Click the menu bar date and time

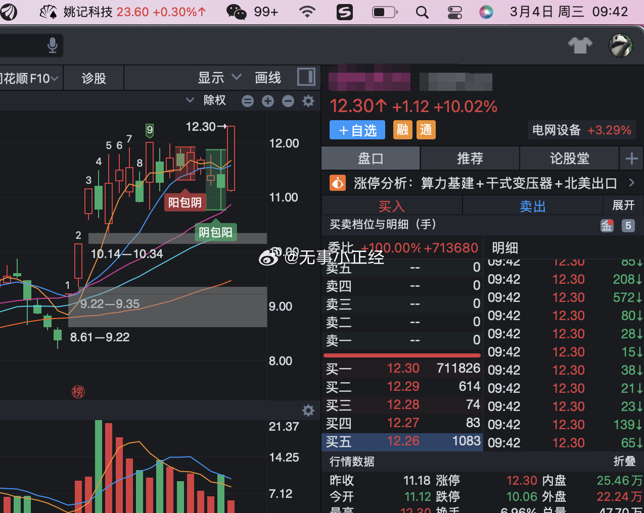click(569, 12)
